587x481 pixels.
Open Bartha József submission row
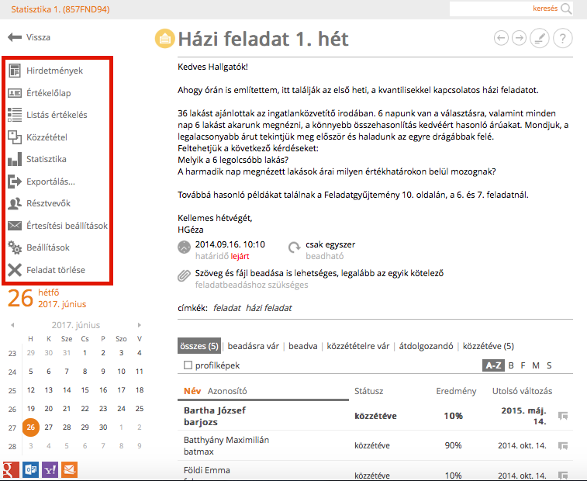pyautogui.click(x=375, y=416)
